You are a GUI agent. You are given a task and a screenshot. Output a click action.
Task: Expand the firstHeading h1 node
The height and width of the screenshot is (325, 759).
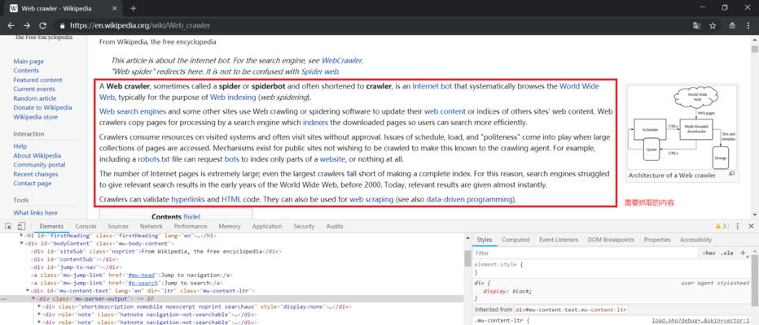click(22, 235)
